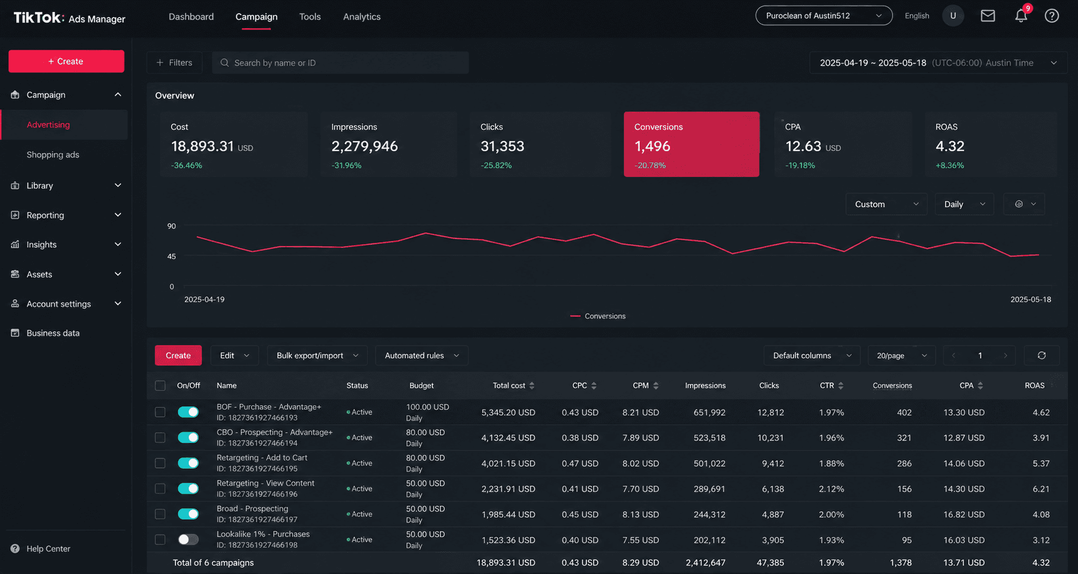Open the Help Center link
The image size is (1078, 574).
(x=48, y=549)
